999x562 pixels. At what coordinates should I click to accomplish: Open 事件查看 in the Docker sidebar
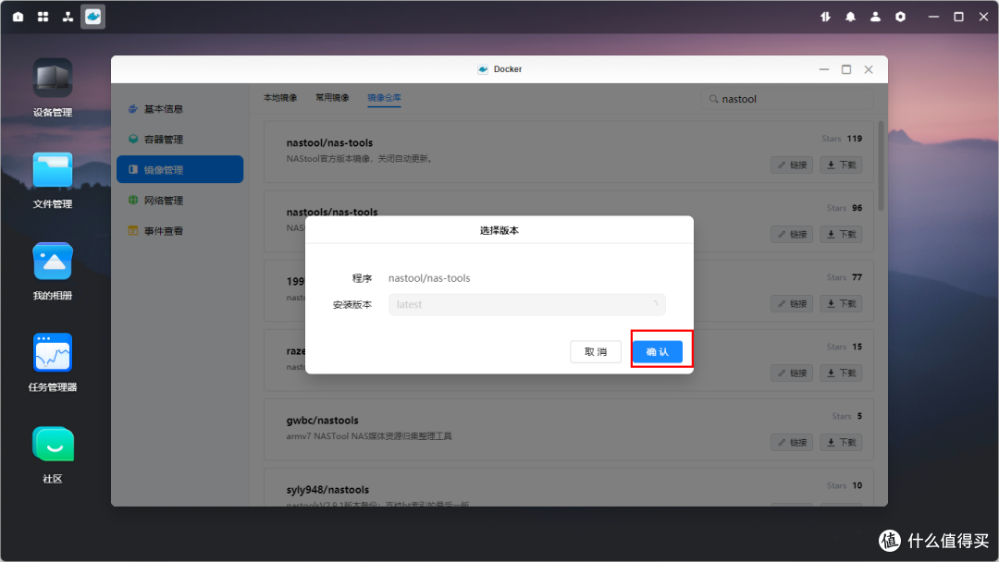point(179,230)
